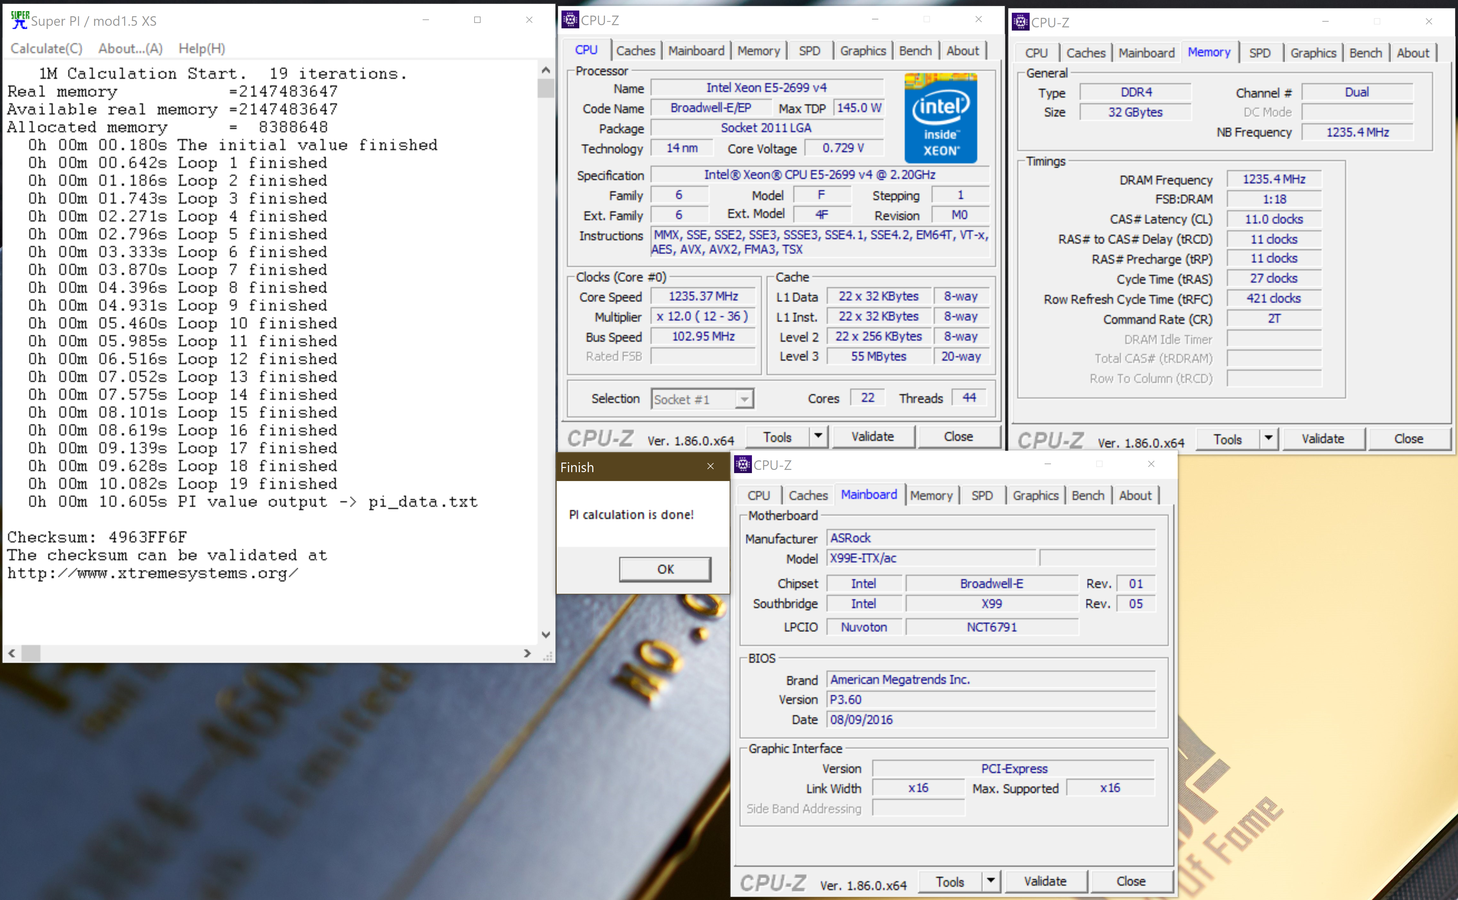Click the CPU-Z icon in the Mainboard tab window
Viewport: 1458px width, 900px height.
(x=742, y=464)
